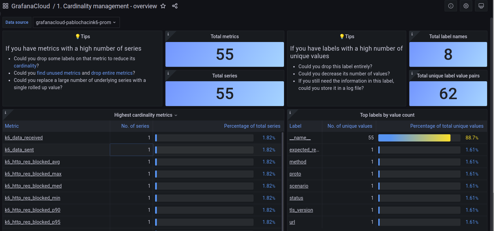Expand the Highest cardinality metrics panel menu
Image resolution: width=494 pixels, height=231 pixels.
tap(176, 115)
